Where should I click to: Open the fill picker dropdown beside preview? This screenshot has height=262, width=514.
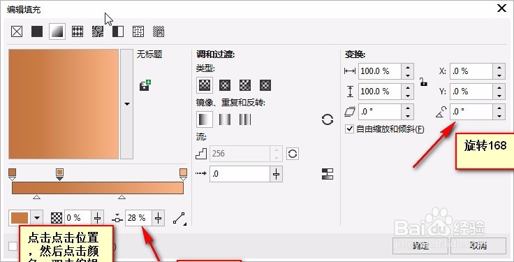(127, 104)
